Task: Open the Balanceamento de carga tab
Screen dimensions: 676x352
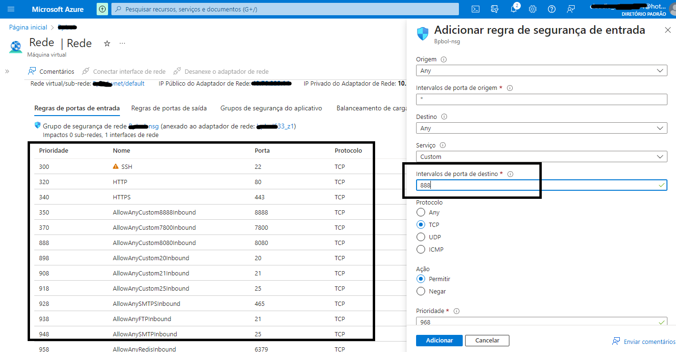Action: 371,108
